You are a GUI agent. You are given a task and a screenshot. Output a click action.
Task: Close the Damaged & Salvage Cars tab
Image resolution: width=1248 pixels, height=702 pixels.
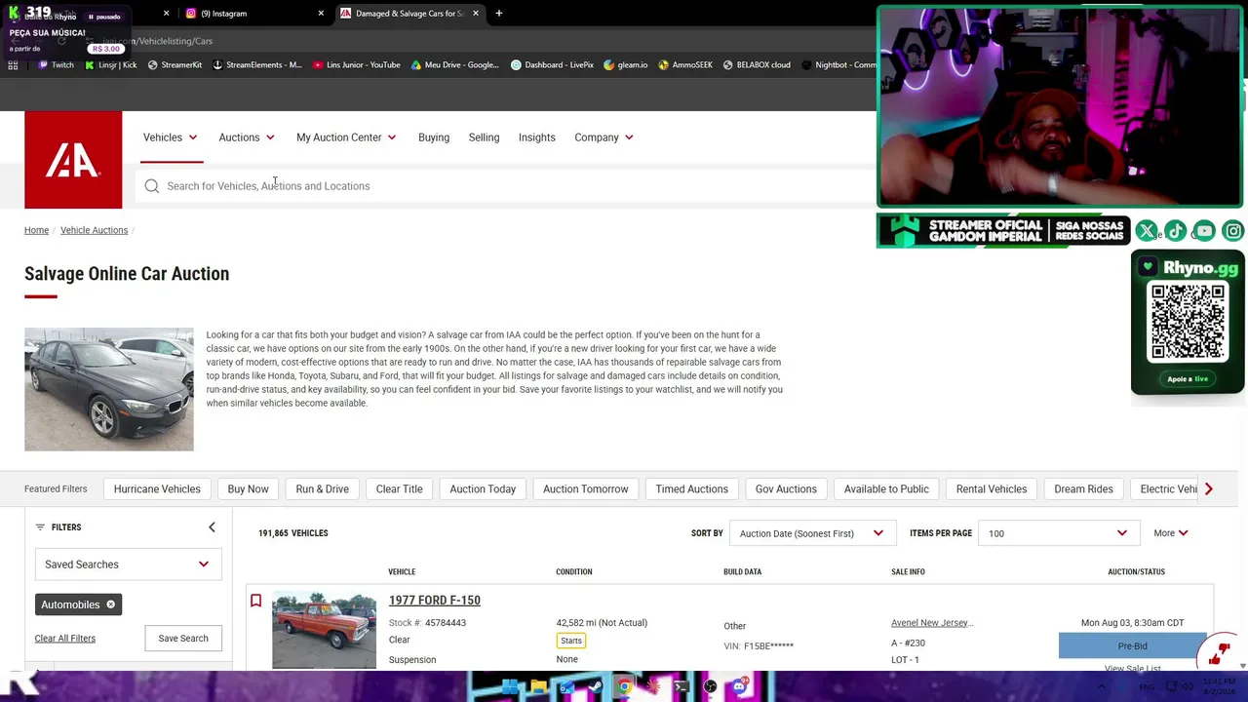click(x=476, y=14)
